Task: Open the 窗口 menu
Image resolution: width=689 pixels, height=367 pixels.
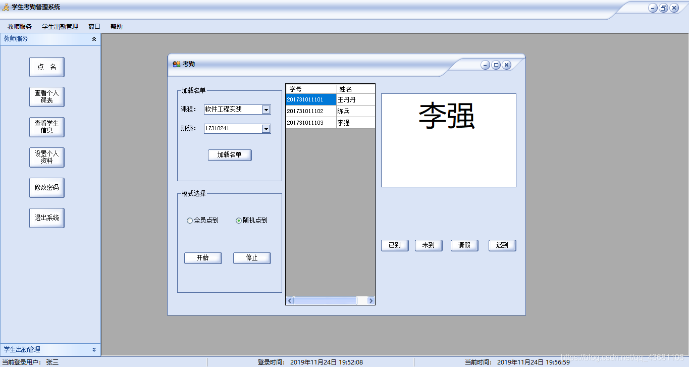Action: 94,27
